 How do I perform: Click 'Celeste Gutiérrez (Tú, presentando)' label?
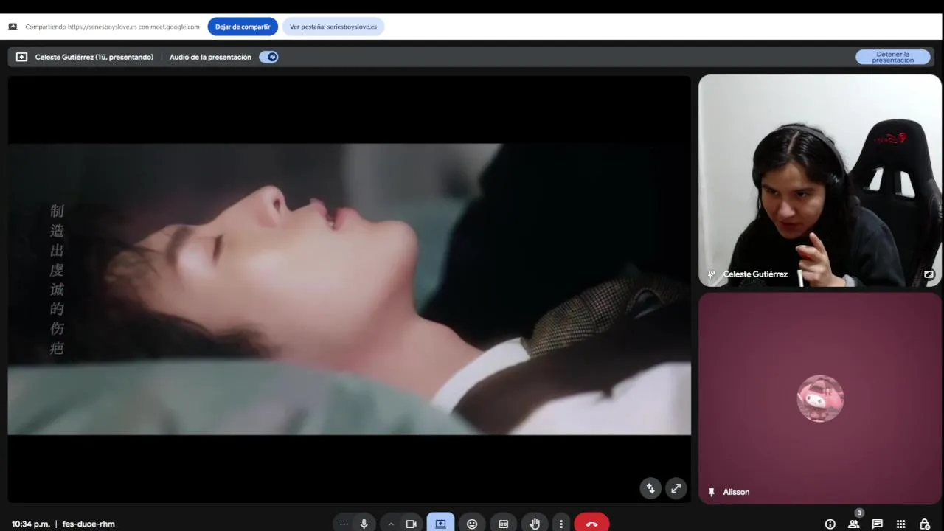tap(94, 57)
